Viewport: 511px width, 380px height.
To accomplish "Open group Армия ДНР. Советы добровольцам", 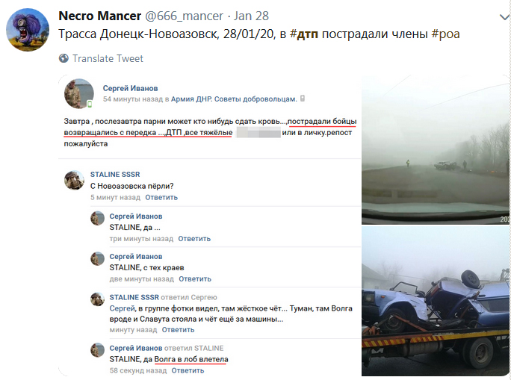I will (x=234, y=99).
